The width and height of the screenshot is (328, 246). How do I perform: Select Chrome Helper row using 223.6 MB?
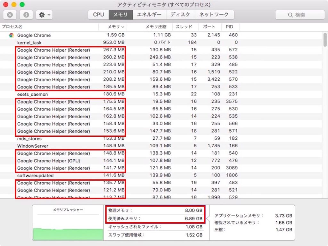tap(161, 65)
